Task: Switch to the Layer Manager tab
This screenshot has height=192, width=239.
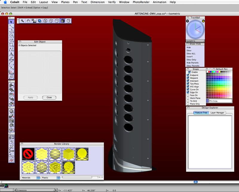Action: tap(217, 113)
